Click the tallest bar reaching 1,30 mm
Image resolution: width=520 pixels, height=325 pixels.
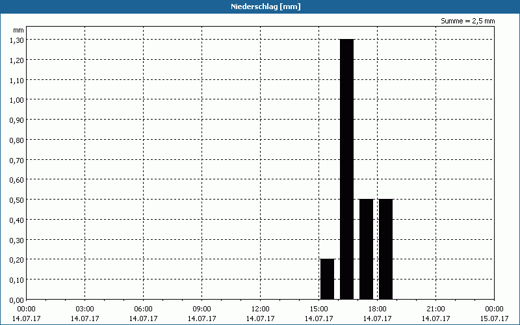click(x=347, y=169)
